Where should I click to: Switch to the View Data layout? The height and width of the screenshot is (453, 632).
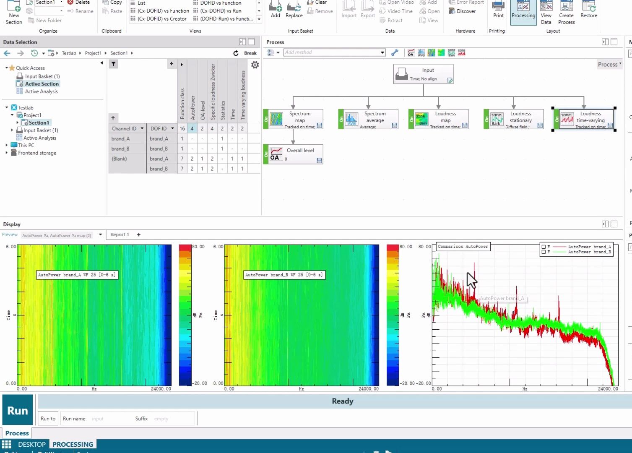coord(546,12)
